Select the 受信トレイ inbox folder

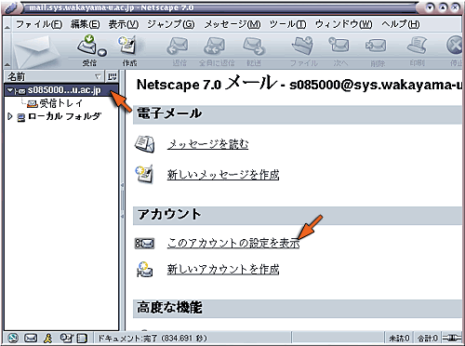[x=61, y=103]
